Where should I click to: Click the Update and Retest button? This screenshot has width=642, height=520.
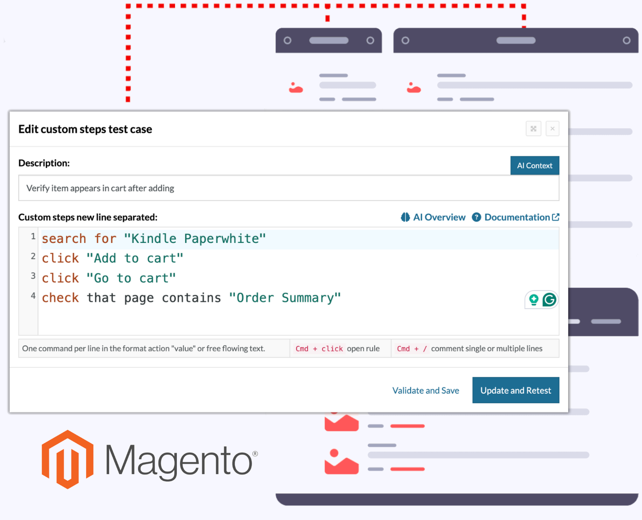pos(516,390)
